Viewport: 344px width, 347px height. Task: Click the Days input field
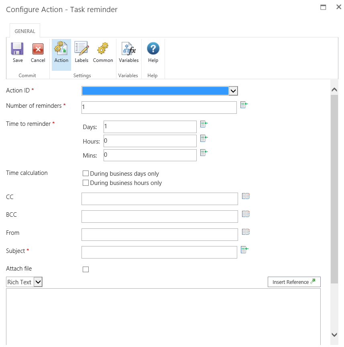150,127
